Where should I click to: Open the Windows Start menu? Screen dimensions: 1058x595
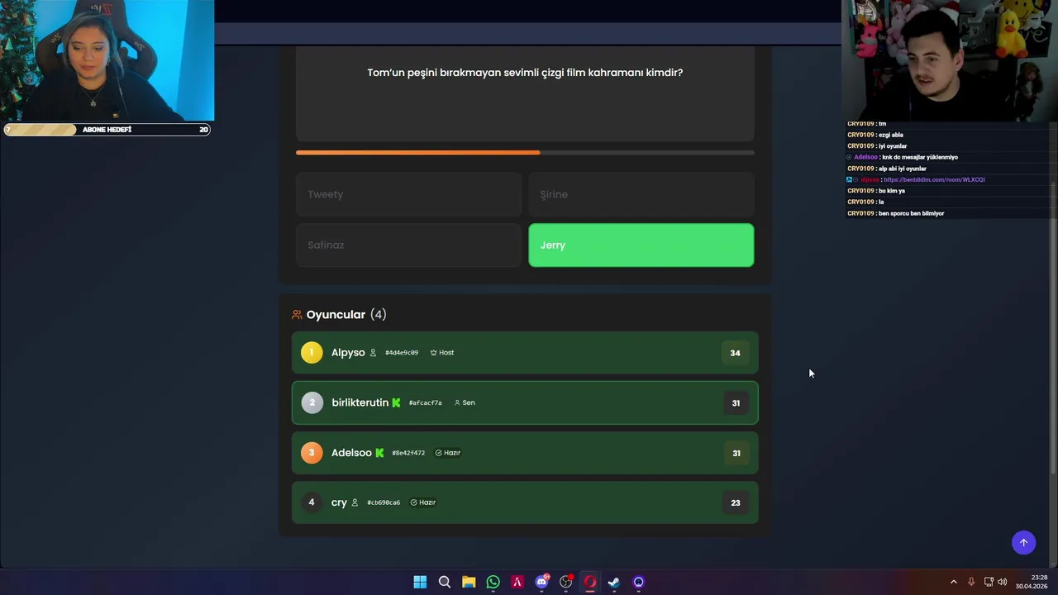click(x=420, y=582)
